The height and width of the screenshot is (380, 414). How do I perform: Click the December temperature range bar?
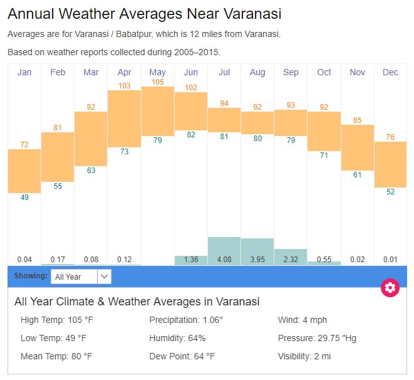click(390, 164)
